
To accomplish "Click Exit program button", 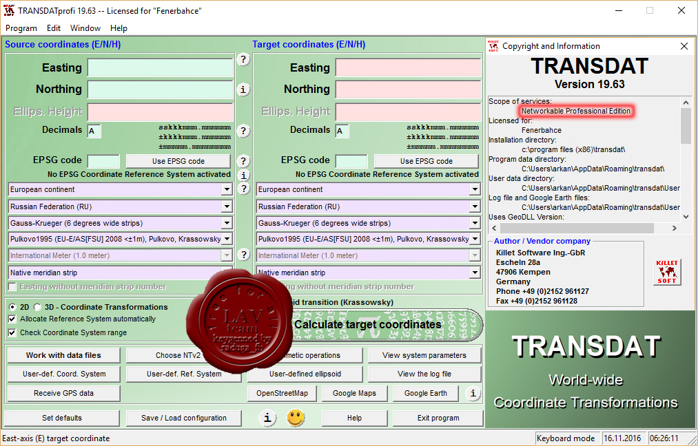I will 438,418.
